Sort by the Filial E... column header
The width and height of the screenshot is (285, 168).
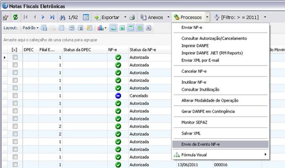(50, 50)
